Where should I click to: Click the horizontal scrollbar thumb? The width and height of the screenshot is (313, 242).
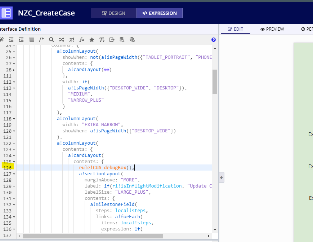[93, 236]
